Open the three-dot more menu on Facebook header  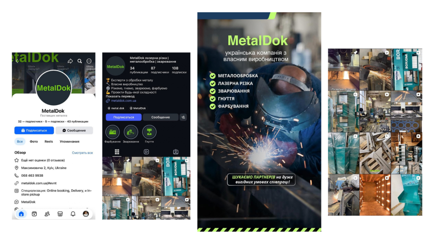click(89, 61)
